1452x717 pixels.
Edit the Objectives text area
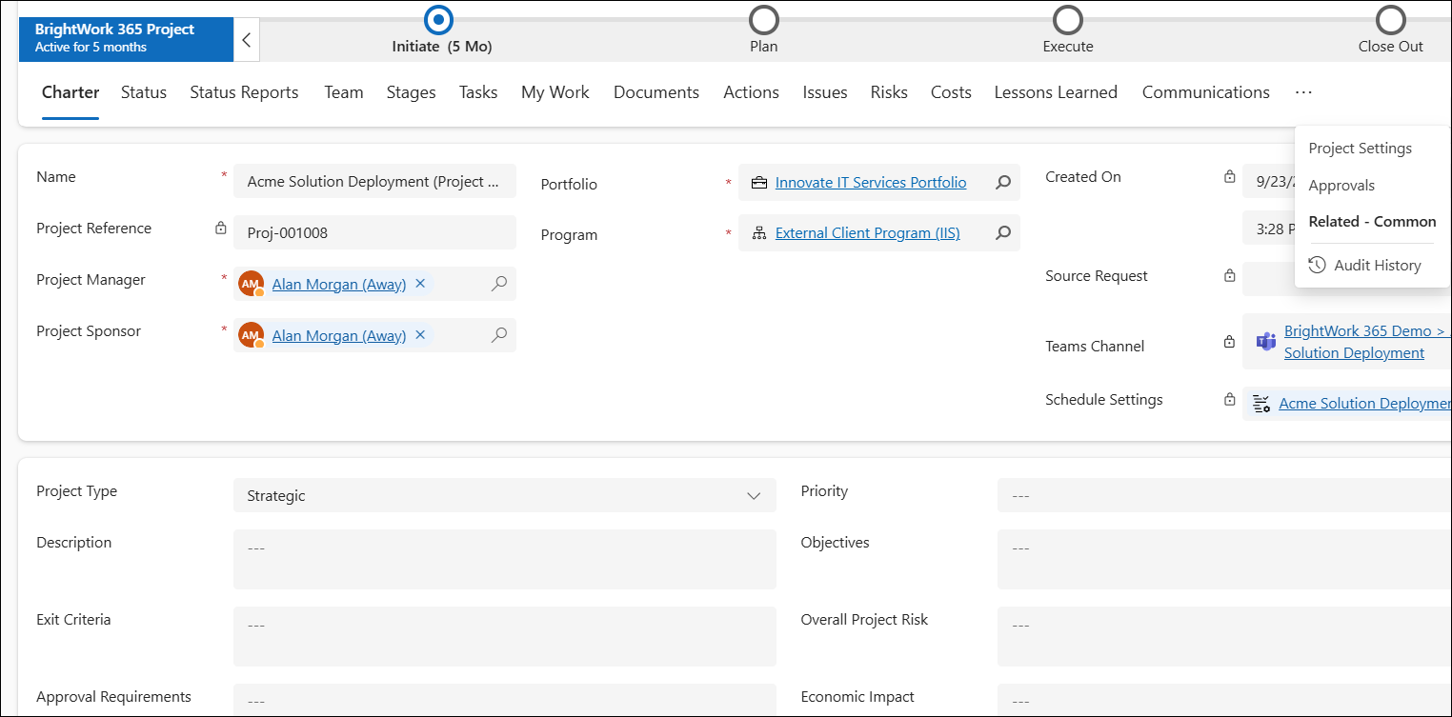(1223, 559)
